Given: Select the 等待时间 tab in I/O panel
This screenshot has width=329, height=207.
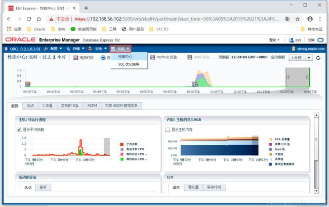Looking at the screenshot, I should [214, 187].
